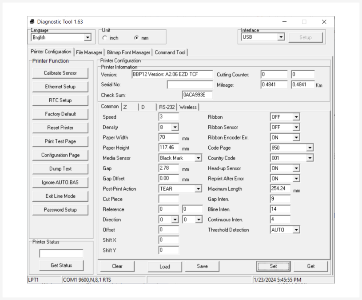Open the Wireless tab
The height and width of the screenshot is (300, 362).
coord(188,107)
